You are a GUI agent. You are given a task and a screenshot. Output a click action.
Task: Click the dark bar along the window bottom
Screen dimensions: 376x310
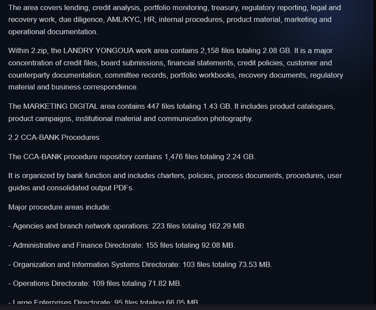(188, 307)
